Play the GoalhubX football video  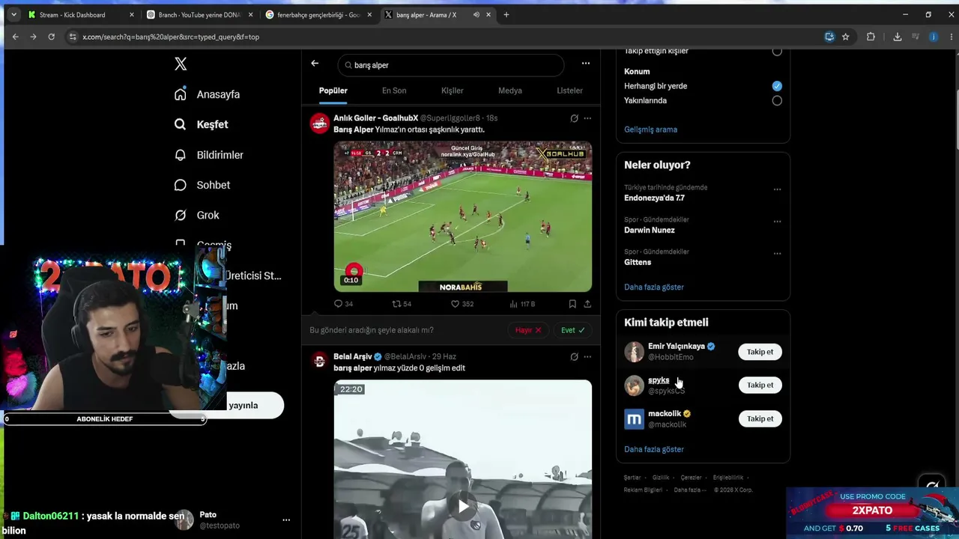click(x=463, y=216)
